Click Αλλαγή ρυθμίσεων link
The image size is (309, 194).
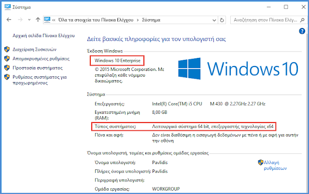[275, 166]
